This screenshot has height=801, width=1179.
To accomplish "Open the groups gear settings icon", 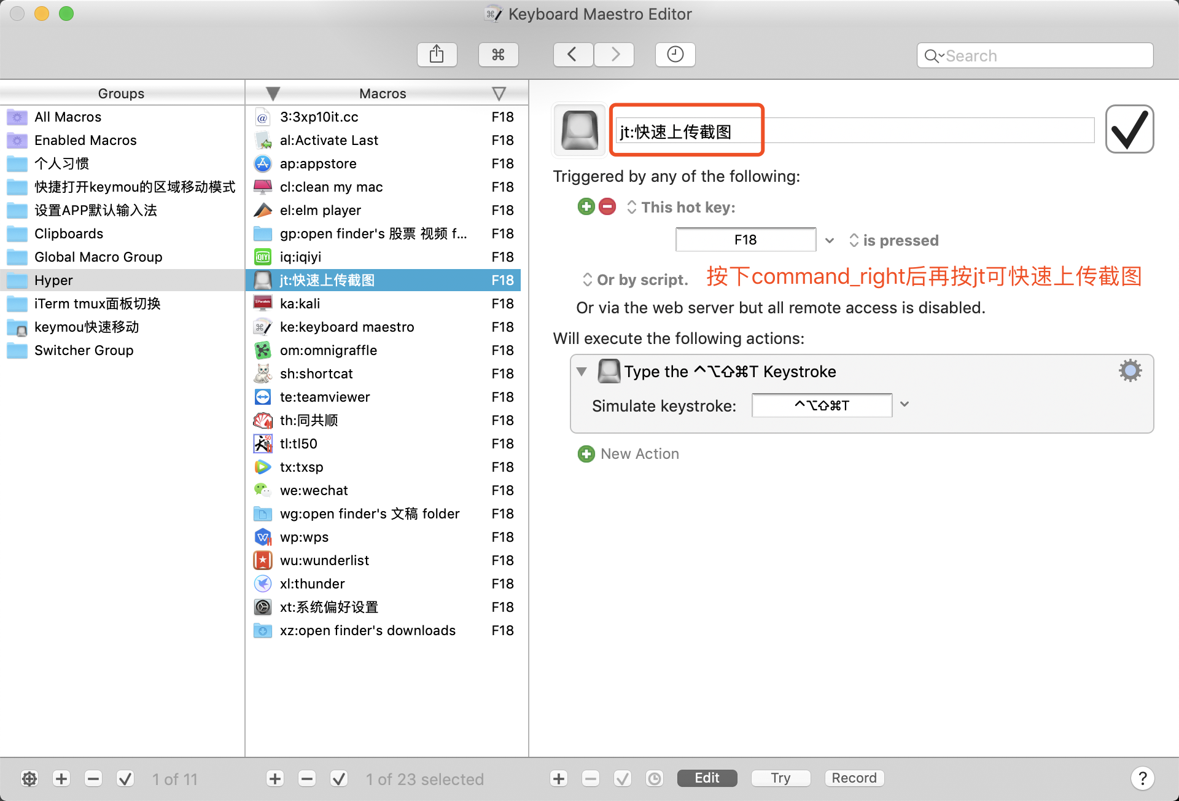I will tap(29, 779).
